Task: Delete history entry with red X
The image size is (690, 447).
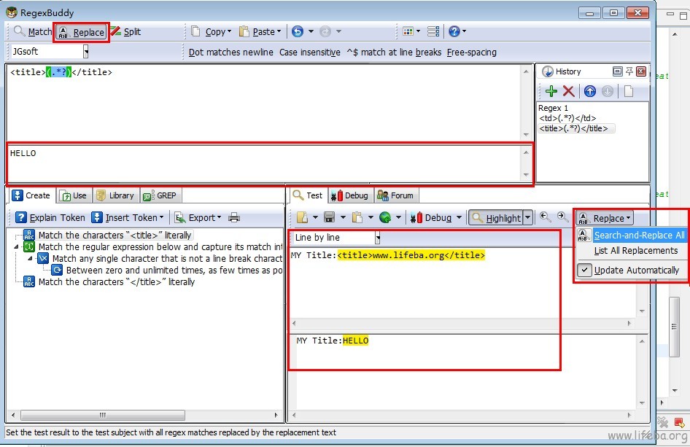Action: point(568,91)
